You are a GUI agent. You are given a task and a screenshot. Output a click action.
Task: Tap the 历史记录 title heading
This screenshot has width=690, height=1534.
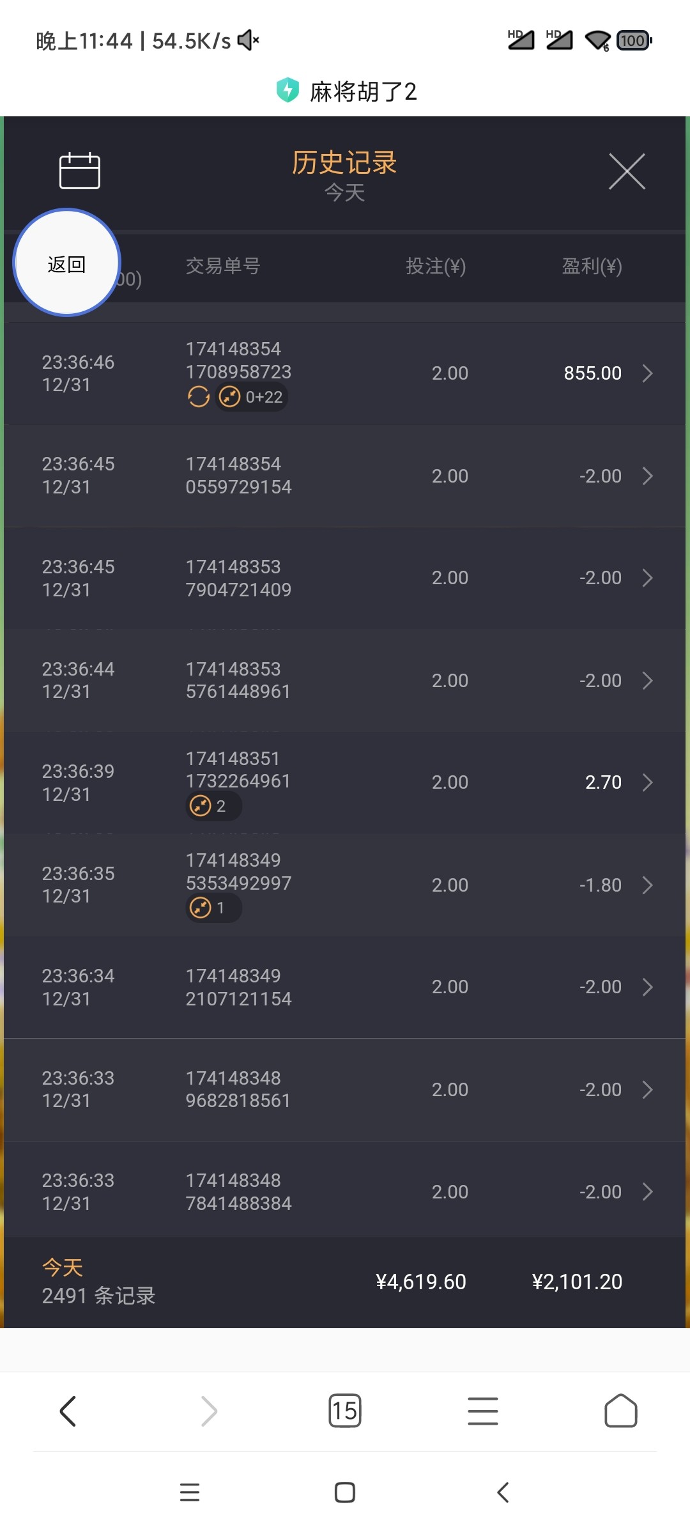tap(344, 162)
